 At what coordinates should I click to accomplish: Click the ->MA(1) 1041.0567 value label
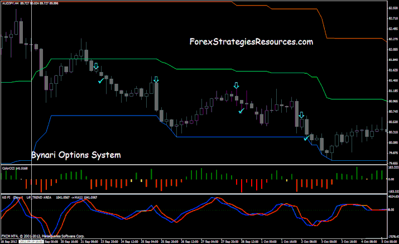[84, 198]
